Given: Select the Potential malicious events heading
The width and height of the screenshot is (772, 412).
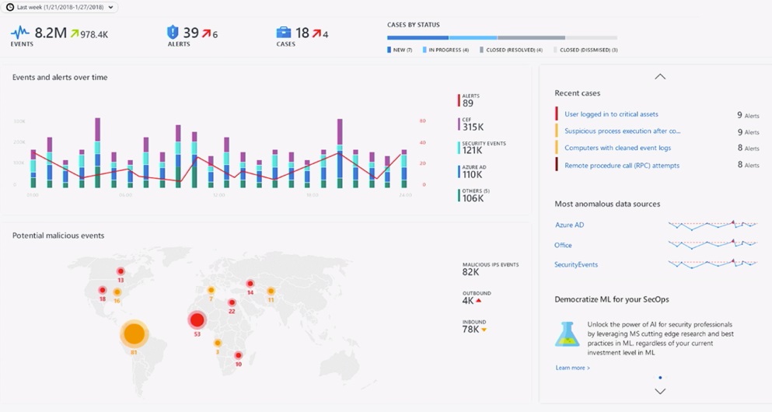Looking at the screenshot, I should 58,236.
